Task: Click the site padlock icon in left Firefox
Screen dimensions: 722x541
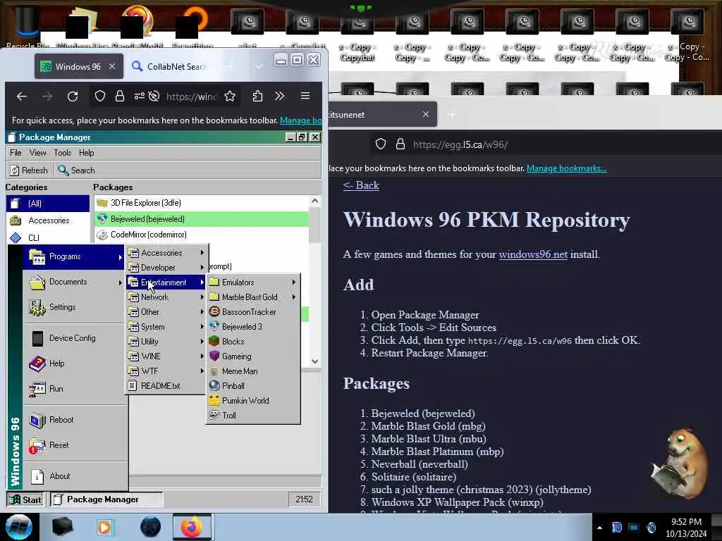Action: [x=120, y=96]
